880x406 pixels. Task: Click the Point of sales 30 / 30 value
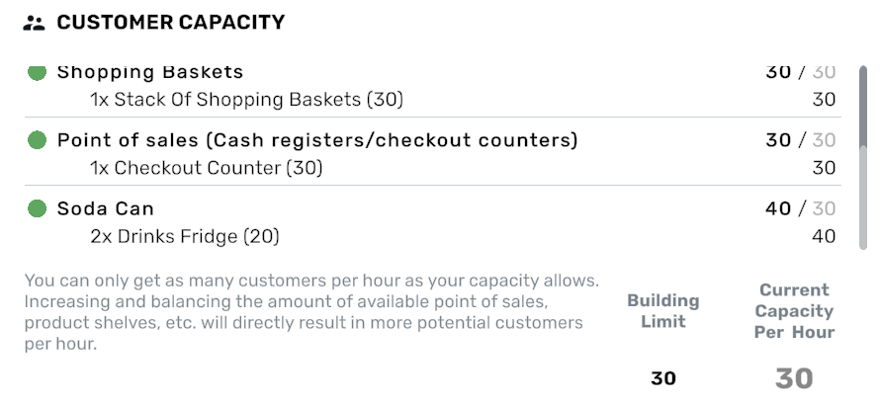[x=800, y=140]
